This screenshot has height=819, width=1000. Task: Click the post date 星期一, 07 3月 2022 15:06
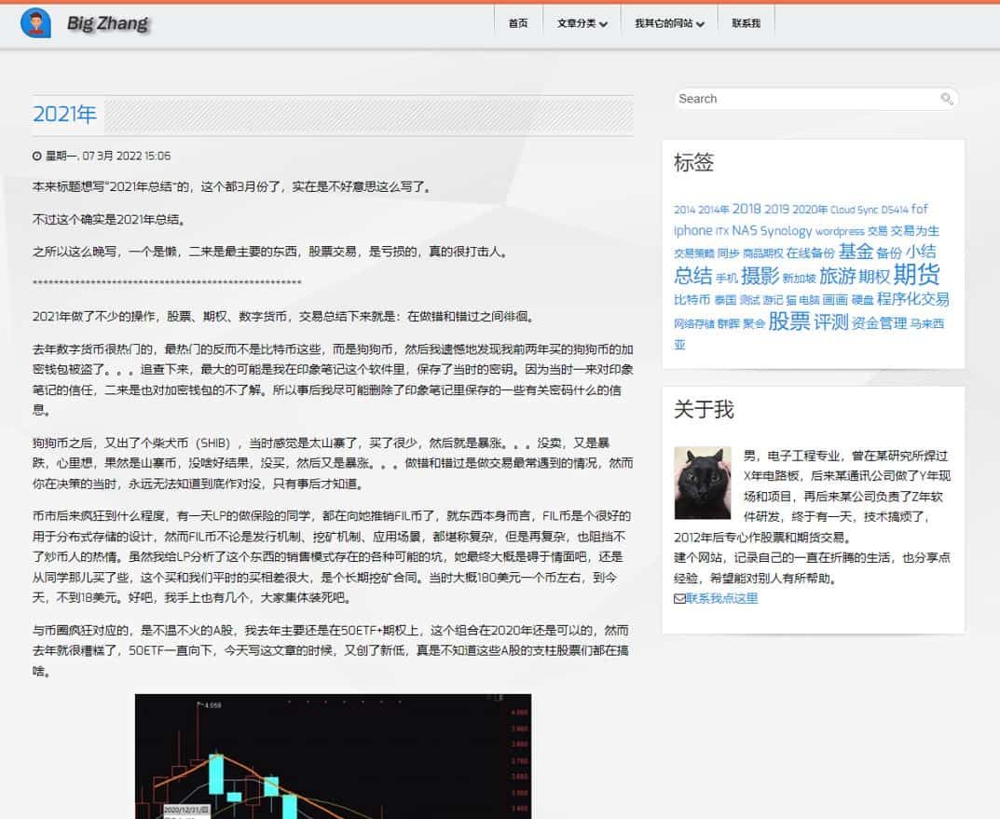108,157
